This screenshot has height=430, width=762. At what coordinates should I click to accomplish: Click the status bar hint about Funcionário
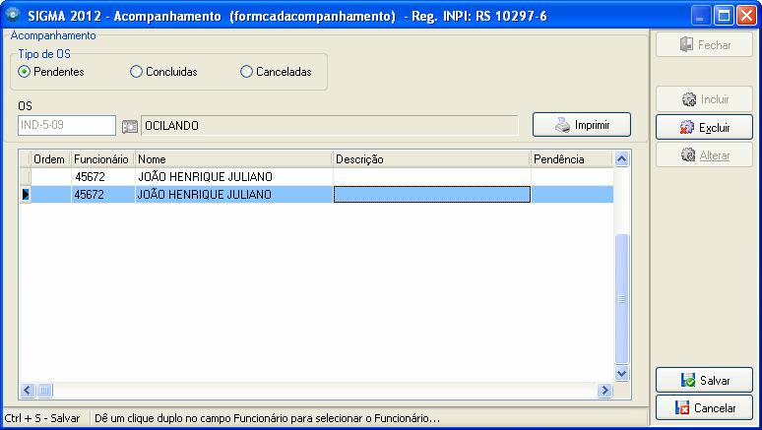[267, 418]
